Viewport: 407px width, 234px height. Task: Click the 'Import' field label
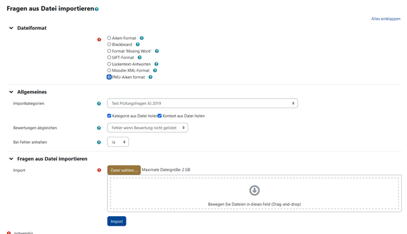coord(19,170)
